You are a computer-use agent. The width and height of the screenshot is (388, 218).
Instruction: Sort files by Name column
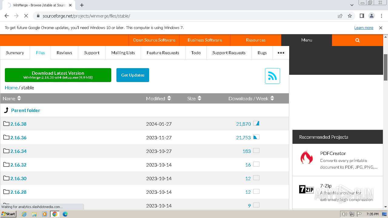coord(12,98)
